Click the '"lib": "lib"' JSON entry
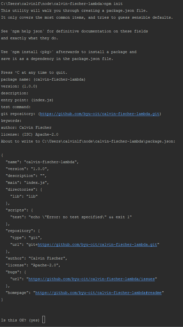The image size is (183, 327). pos(24,197)
